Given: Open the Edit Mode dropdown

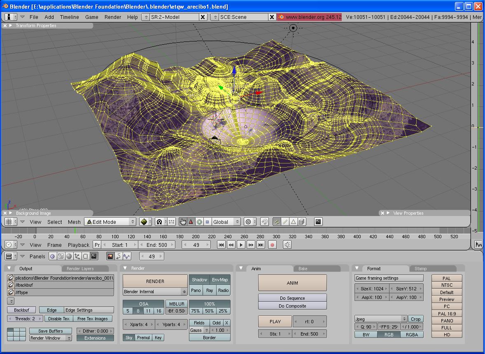Looking at the screenshot, I should 110,222.
